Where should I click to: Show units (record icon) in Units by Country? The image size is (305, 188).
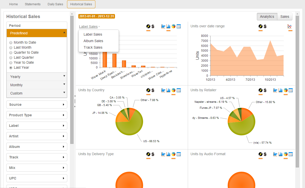pyautogui.click(x=148, y=90)
